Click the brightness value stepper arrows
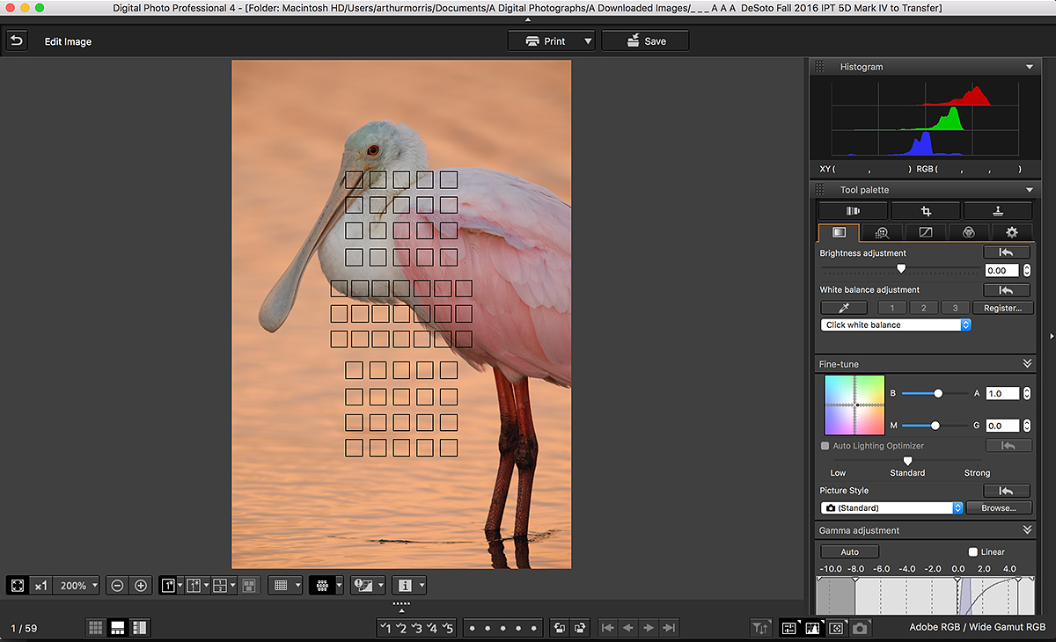1056x642 pixels. click(1026, 271)
